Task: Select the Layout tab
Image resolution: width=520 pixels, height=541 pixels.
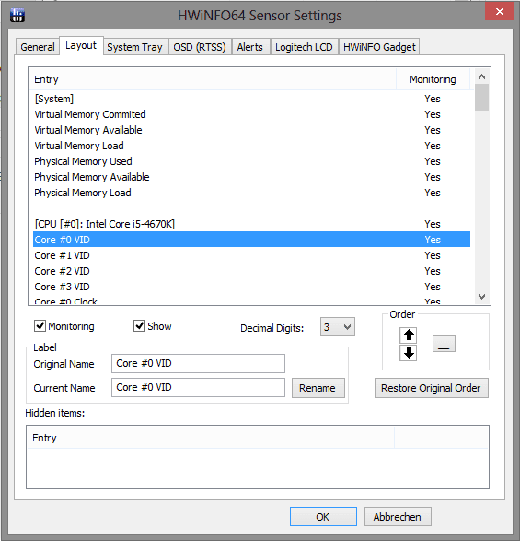Action: (x=81, y=45)
